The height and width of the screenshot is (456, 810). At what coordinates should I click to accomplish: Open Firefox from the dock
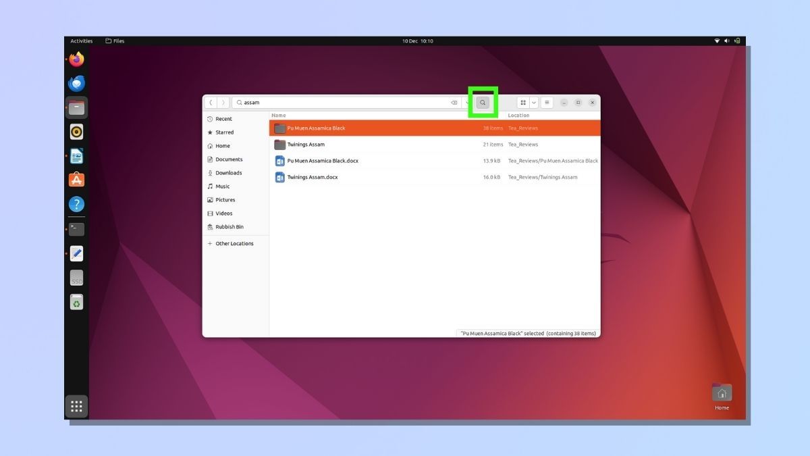76,59
